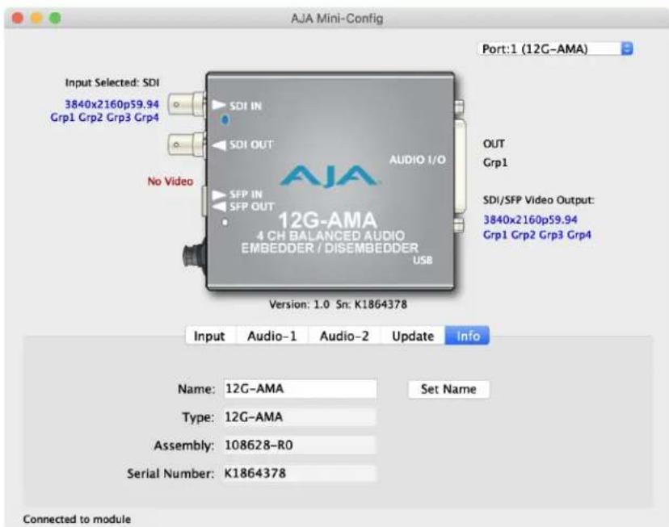This screenshot has width=669, height=527.
Task: Click the AJA Mini-Config window title
Action: pyautogui.click(x=337, y=19)
